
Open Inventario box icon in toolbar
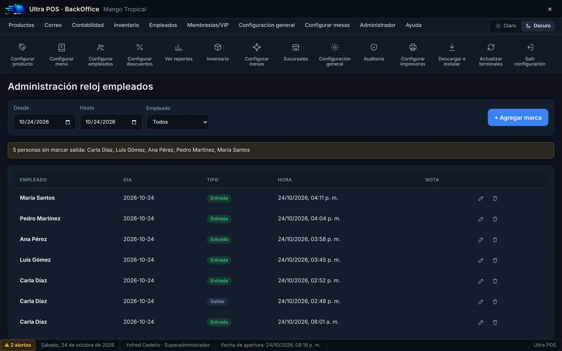pyautogui.click(x=217, y=47)
